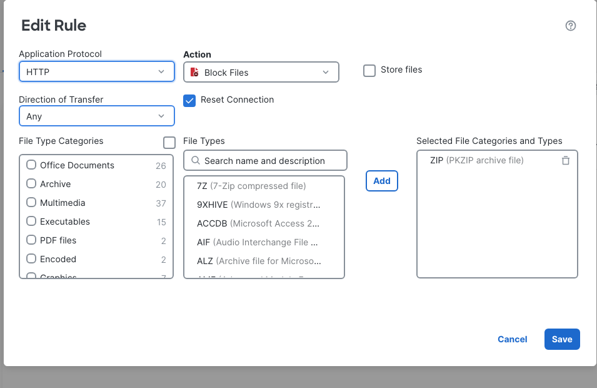
Task: Click the Office Documents count 26
Action: click(161, 166)
